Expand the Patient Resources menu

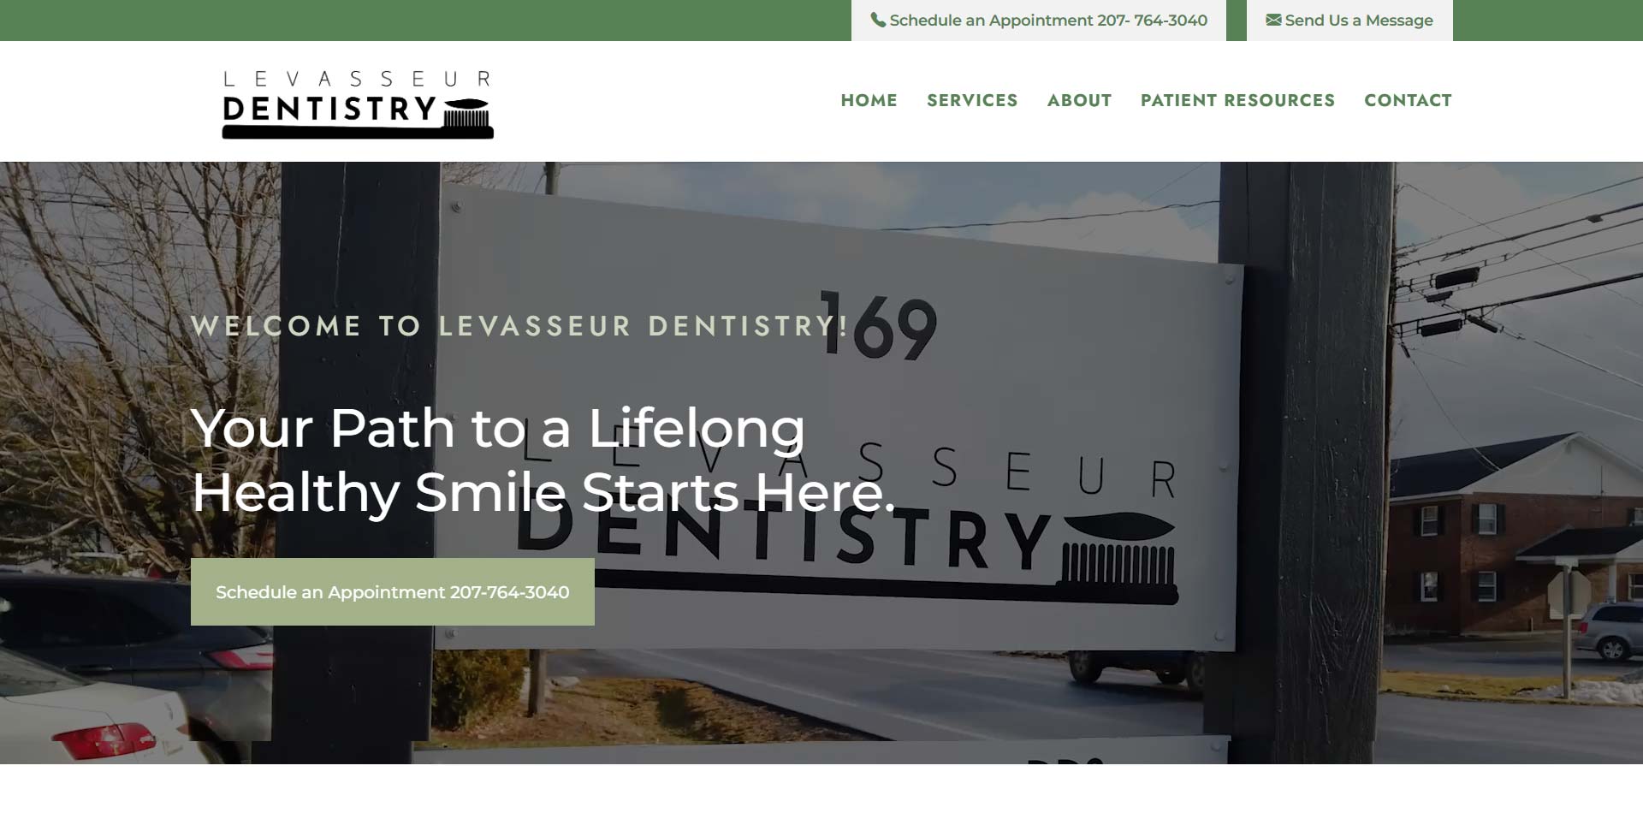(x=1237, y=100)
